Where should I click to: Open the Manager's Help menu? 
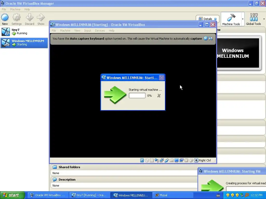(27, 9)
